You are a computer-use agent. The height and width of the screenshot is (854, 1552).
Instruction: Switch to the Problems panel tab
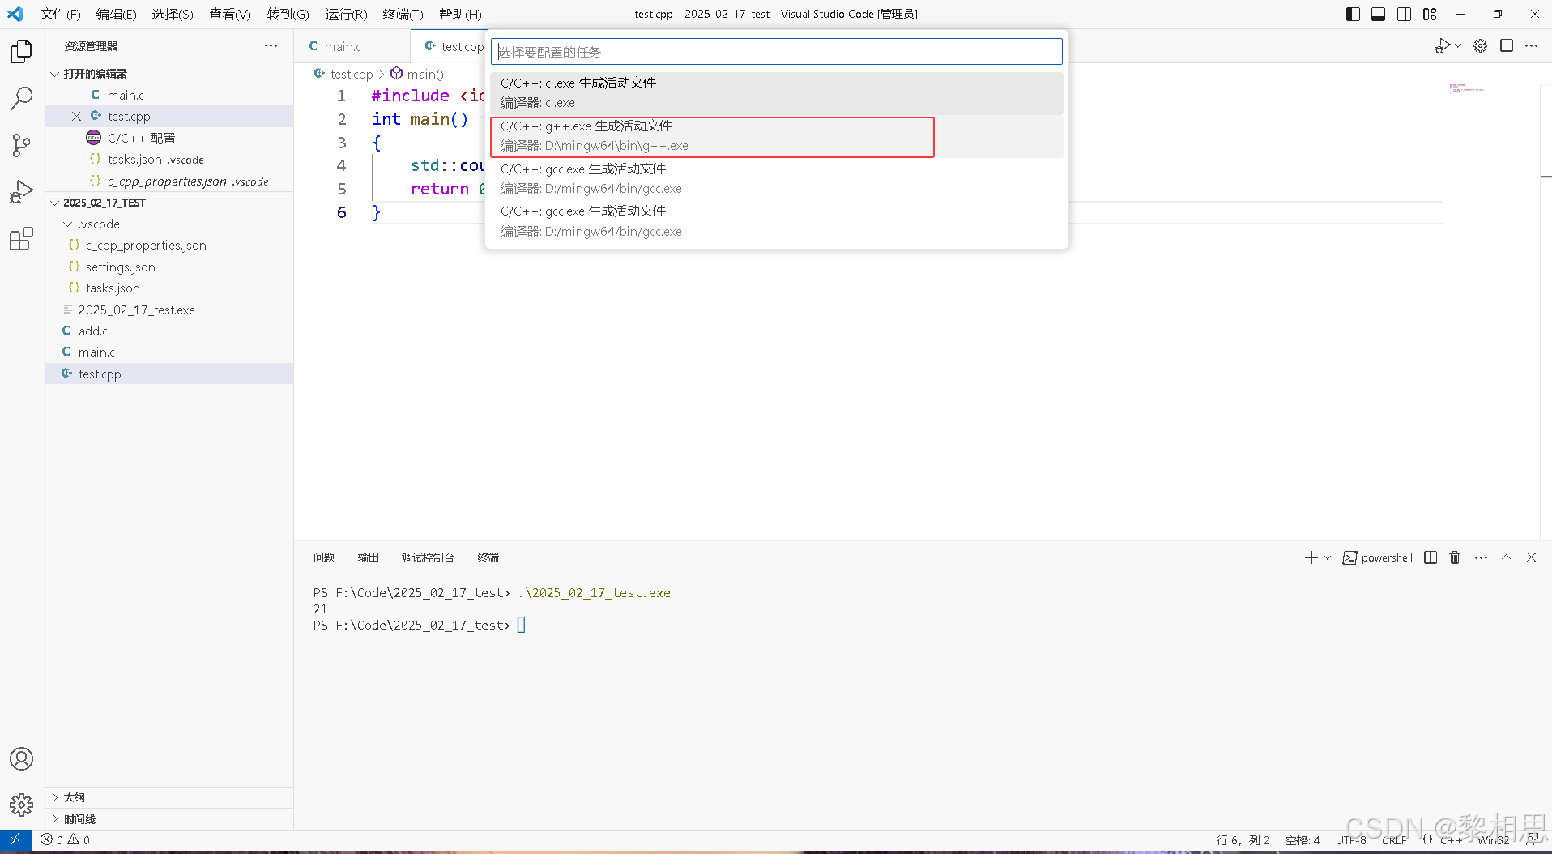324,557
